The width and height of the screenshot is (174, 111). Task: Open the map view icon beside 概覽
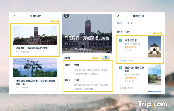tap(106, 58)
